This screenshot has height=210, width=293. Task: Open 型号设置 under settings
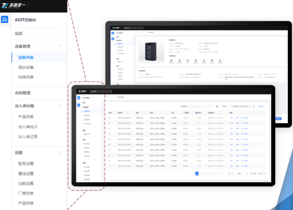click(x=26, y=163)
